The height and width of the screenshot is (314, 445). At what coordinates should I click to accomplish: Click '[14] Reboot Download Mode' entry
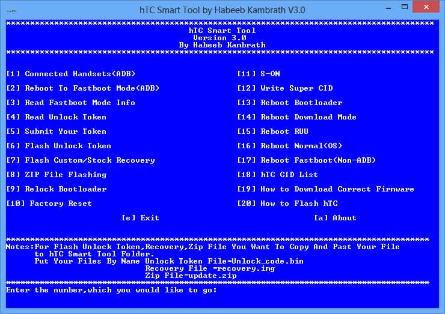tap(297, 117)
